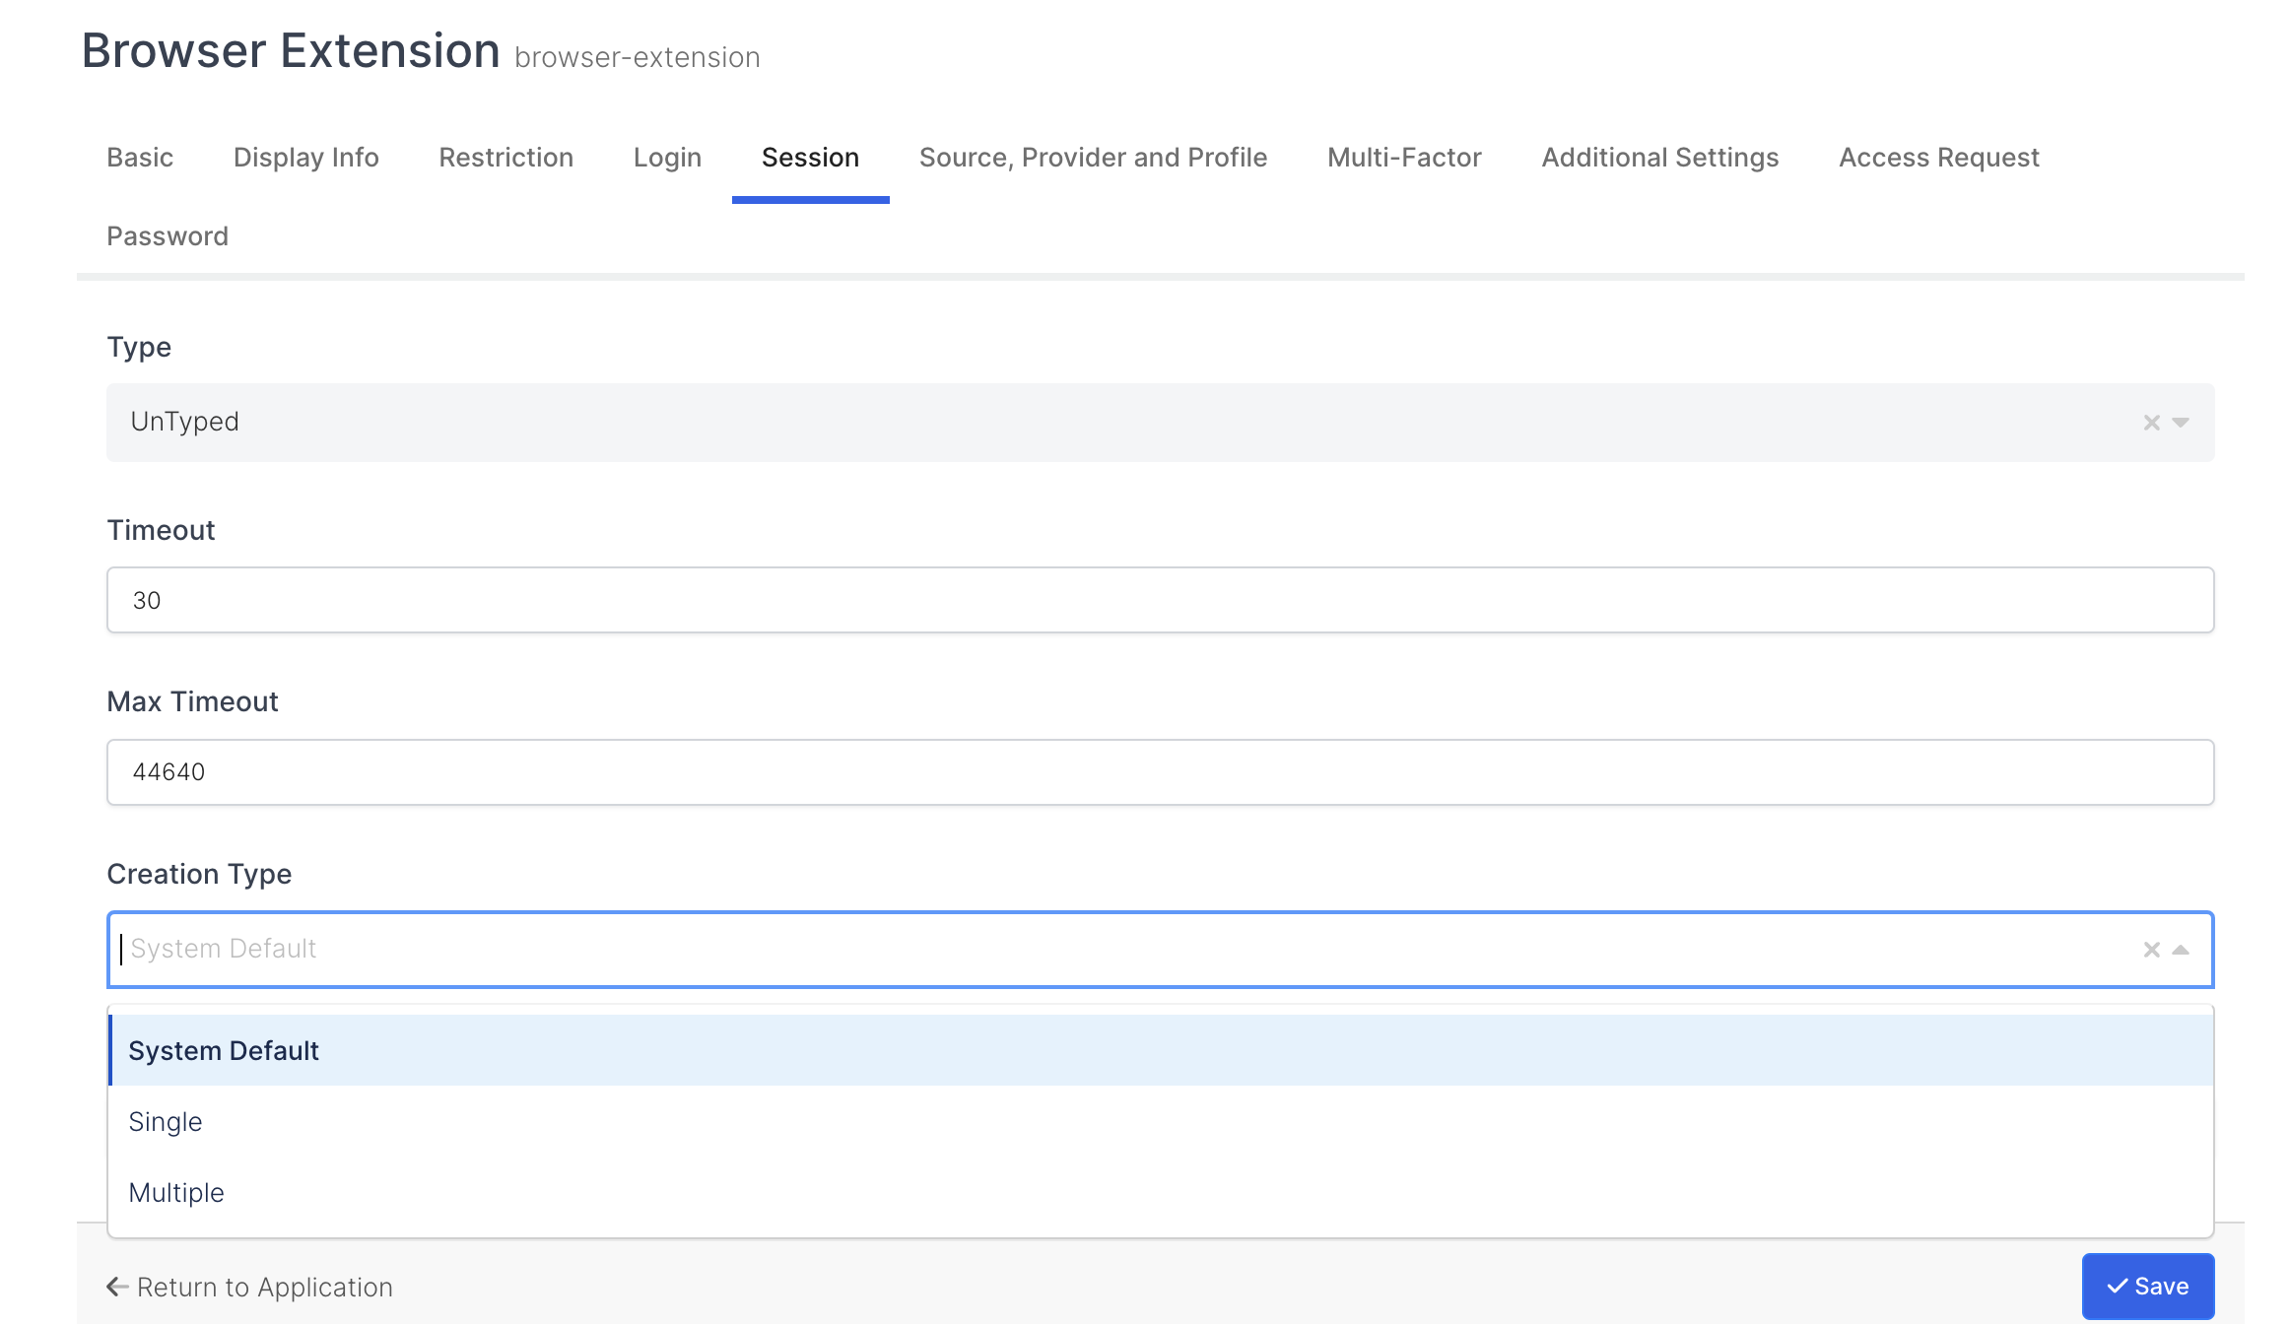Open Source, Provider and Profile tab
This screenshot has width=2290, height=1324.
coord(1093,158)
